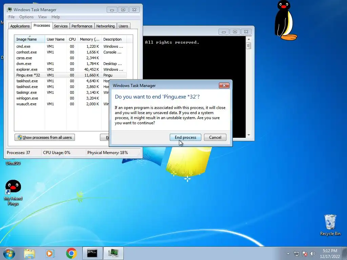Open Windows Explorer from the taskbar
The height and width of the screenshot is (260, 347).
[x=29, y=253]
